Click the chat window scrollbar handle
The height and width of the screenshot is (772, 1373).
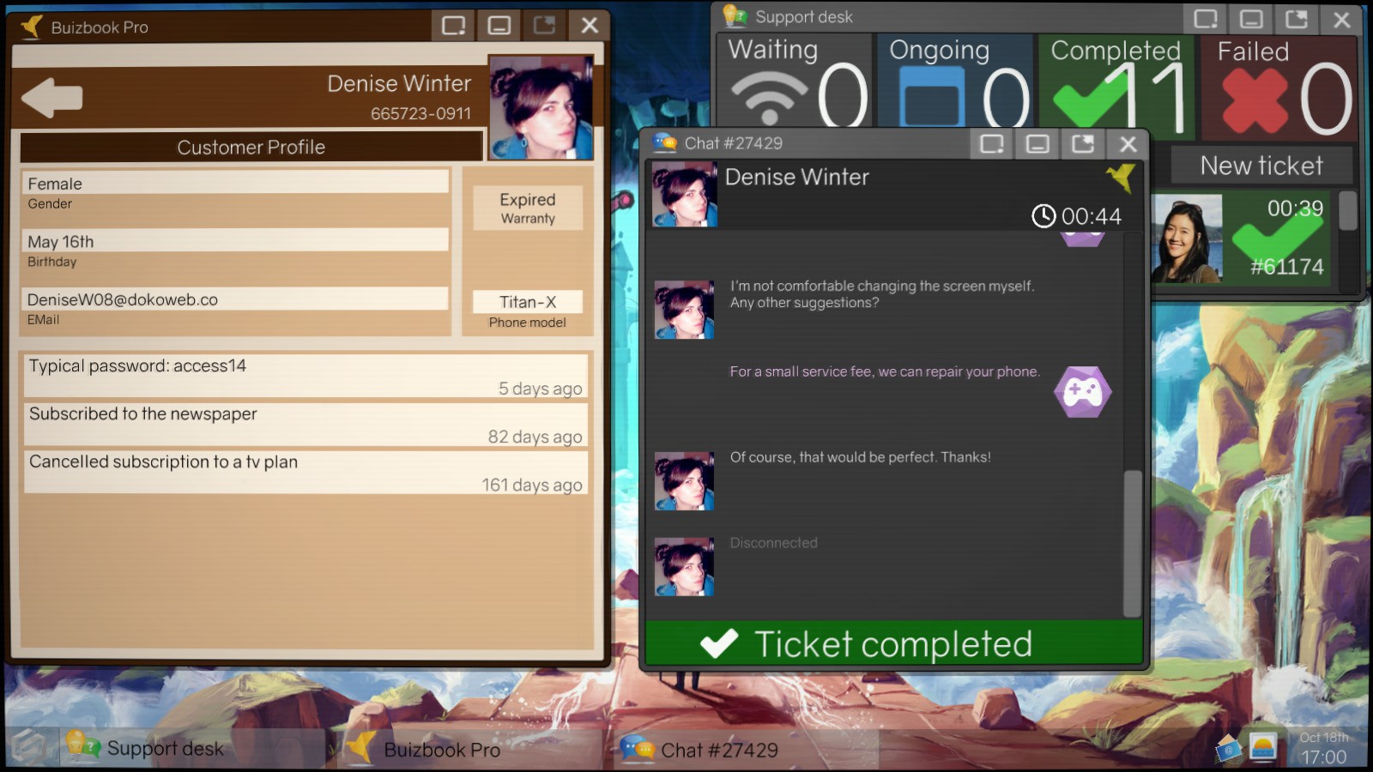pyautogui.click(x=1132, y=543)
